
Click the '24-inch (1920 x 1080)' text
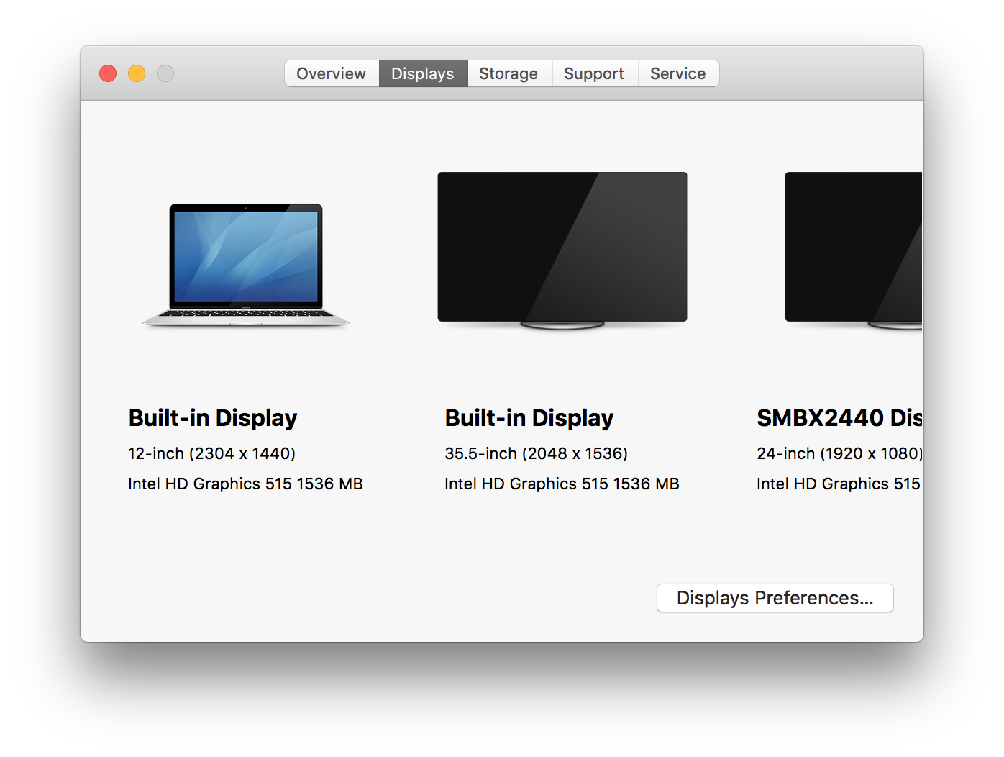click(839, 454)
